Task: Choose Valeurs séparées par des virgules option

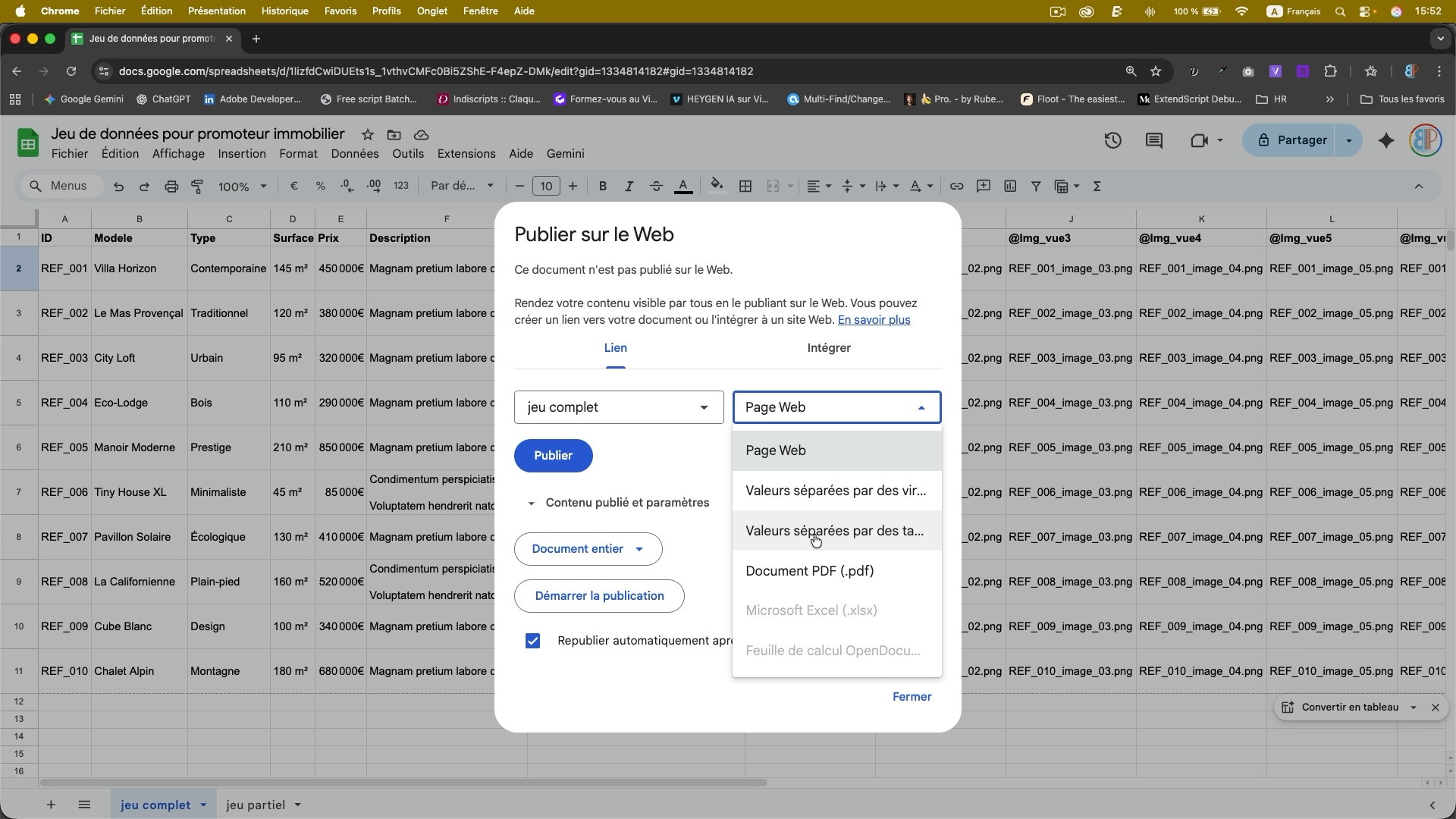Action: point(835,491)
